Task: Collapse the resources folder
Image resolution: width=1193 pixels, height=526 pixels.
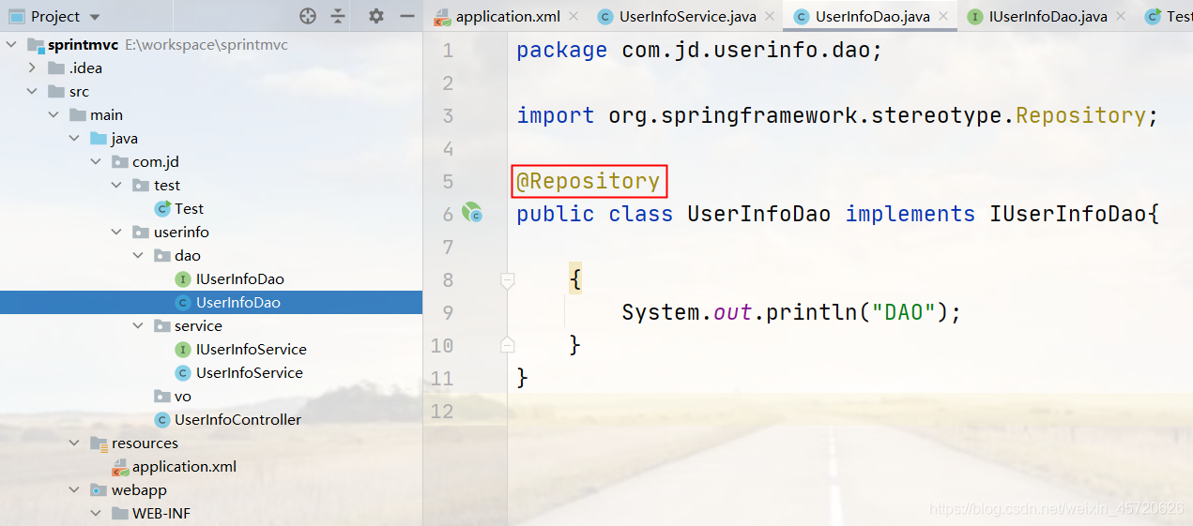Action: 74,443
